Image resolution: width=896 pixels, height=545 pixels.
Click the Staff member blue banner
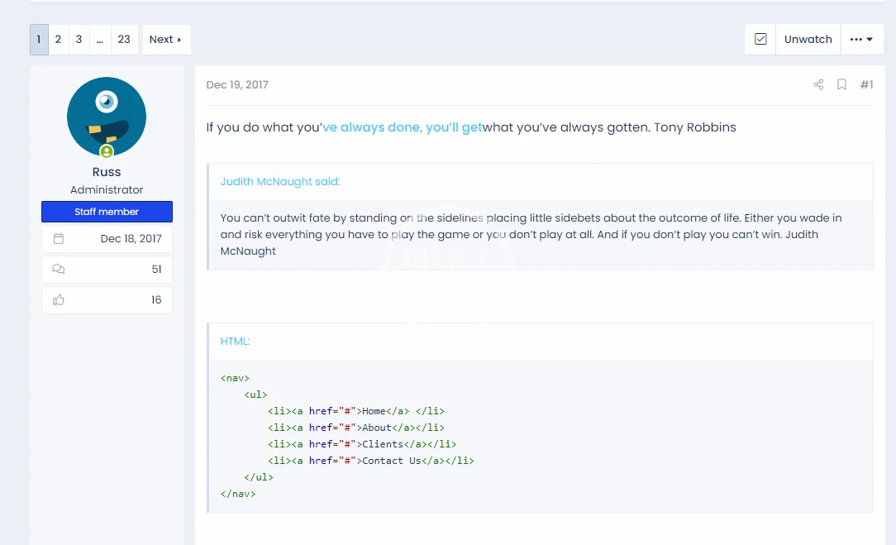[107, 212]
